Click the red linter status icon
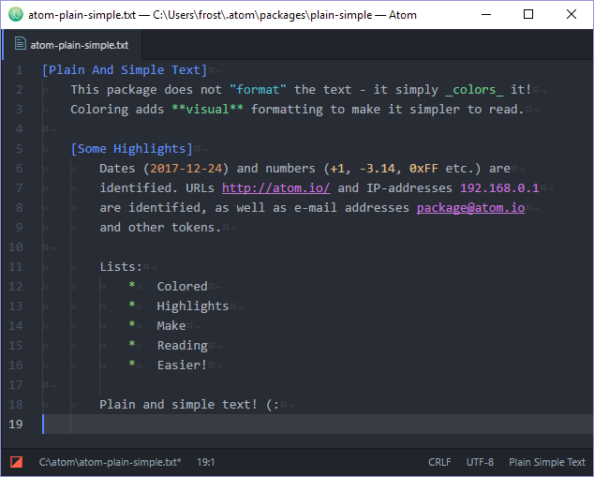 [16, 462]
